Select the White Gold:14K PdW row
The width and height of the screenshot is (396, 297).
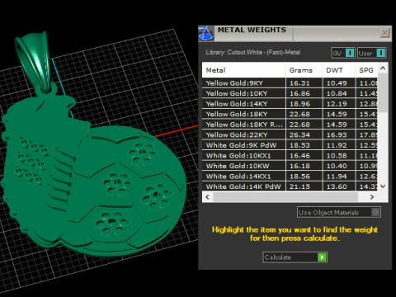click(290, 186)
